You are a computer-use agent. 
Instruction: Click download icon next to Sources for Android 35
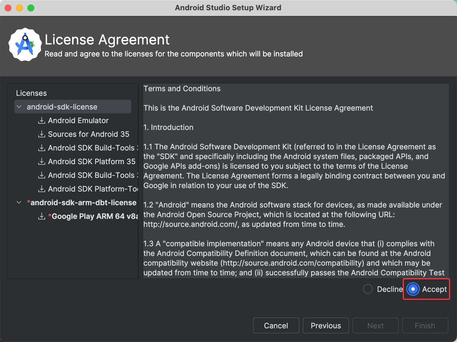coord(42,134)
